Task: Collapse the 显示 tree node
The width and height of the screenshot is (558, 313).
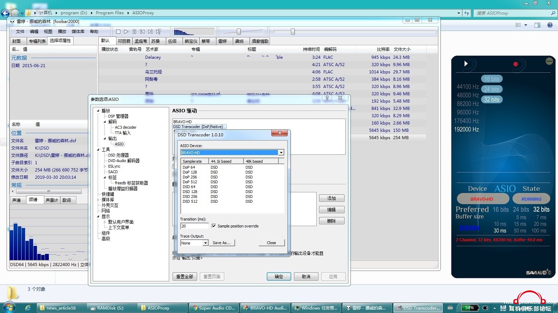Action: pyautogui.click(x=98, y=216)
